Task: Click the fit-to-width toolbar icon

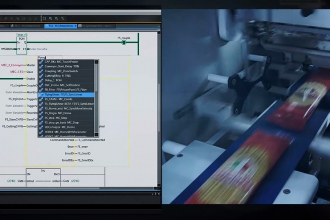Action: point(44,18)
